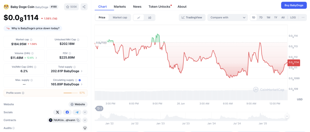
Task: Set chart range to 1Y
Action: (275, 17)
